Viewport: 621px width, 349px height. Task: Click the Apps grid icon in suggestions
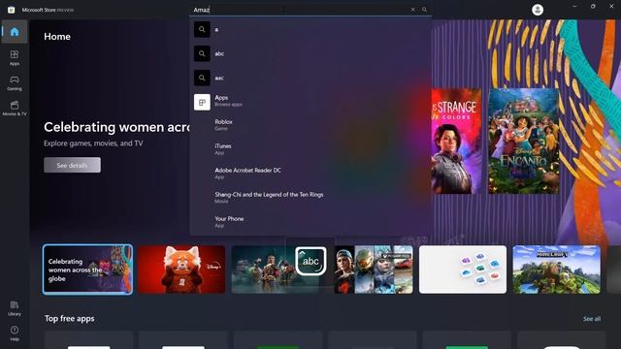pyautogui.click(x=202, y=102)
